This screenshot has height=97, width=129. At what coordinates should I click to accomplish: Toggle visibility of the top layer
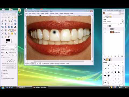pos(105,29)
